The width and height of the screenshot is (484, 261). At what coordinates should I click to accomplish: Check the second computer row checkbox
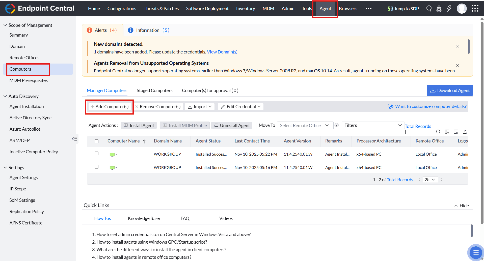(x=96, y=167)
